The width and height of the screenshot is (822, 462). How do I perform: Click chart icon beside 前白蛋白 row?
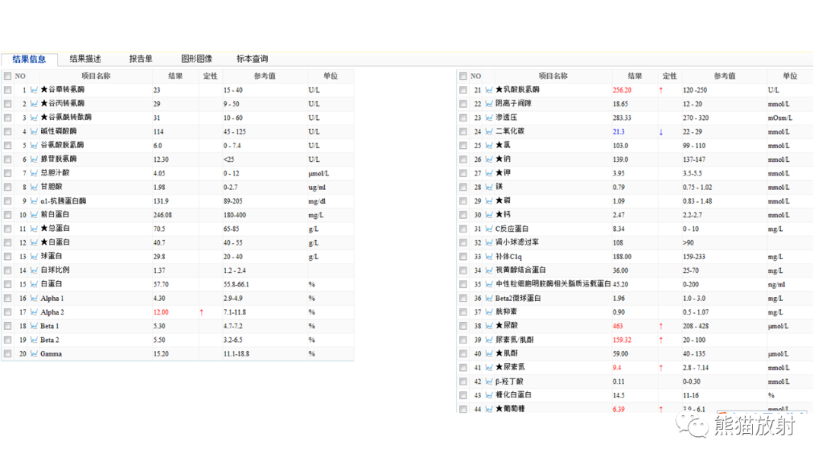pos(33,215)
